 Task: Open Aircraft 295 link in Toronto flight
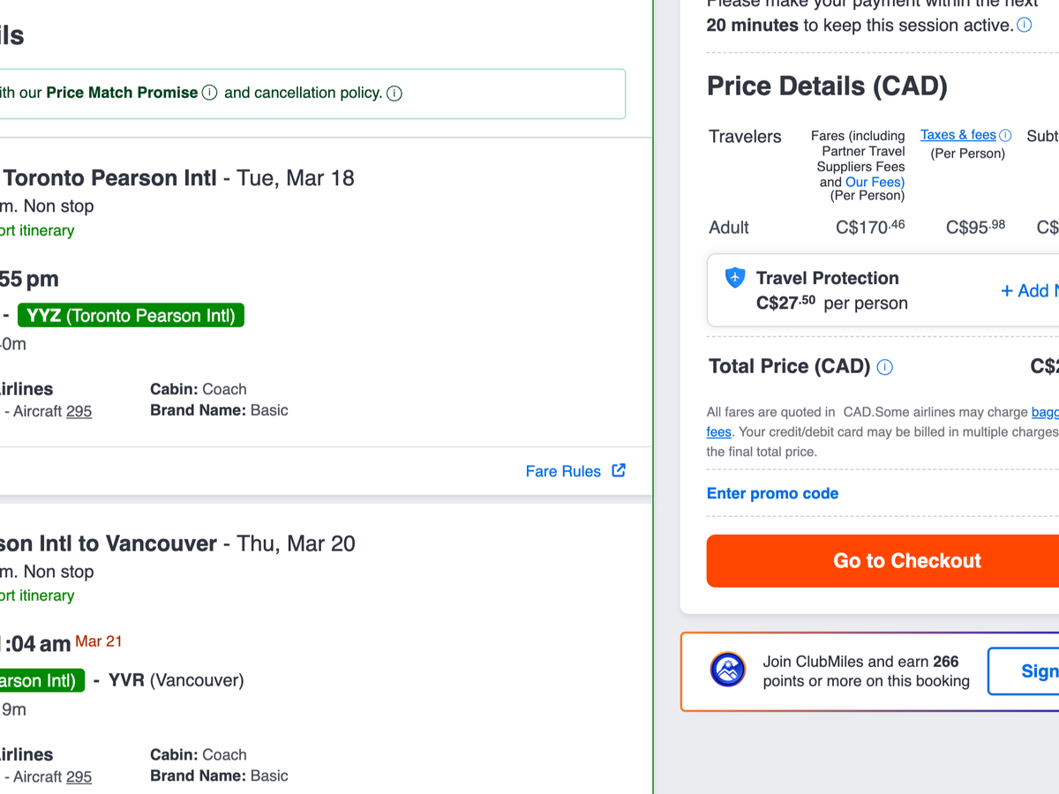pyautogui.click(x=79, y=411)
